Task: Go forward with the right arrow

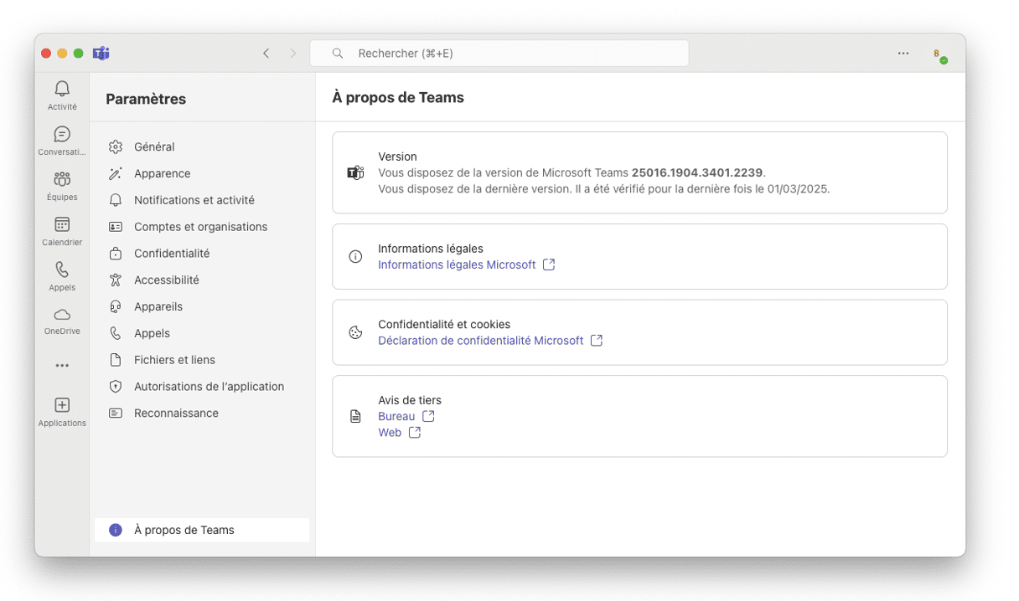Action: pos(293,54)
